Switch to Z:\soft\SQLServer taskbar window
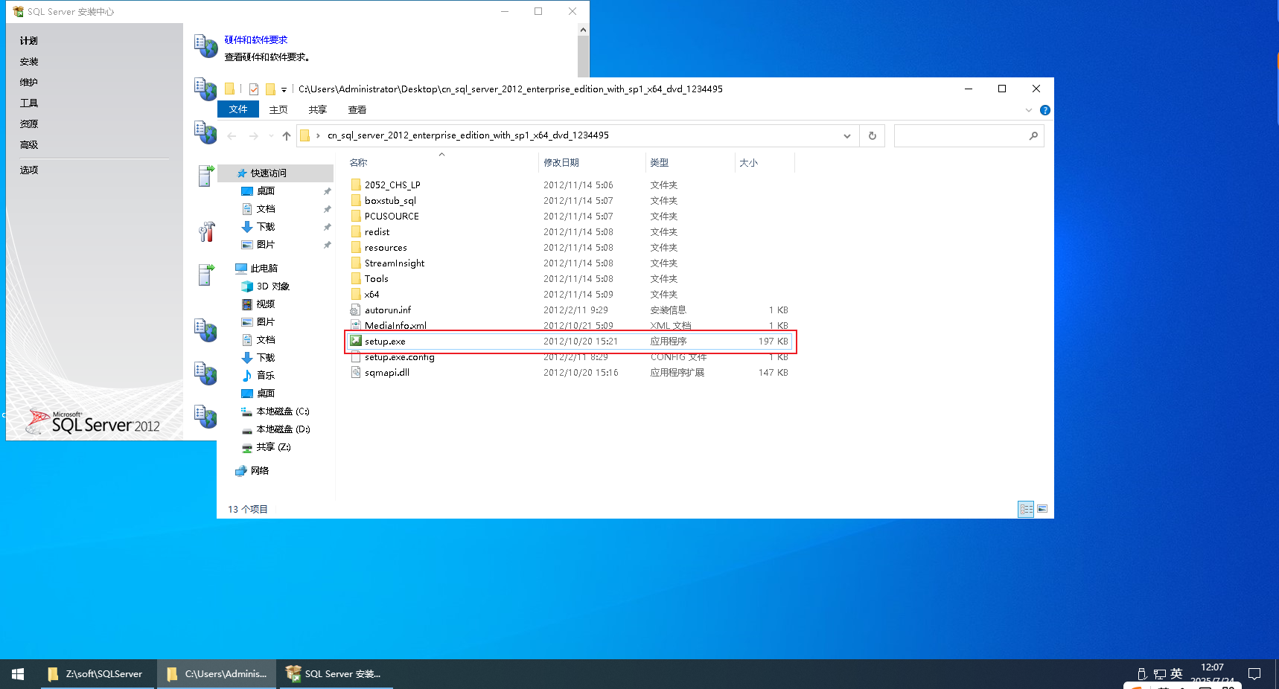Viewport: 1279px width, 689px height. 97,674
